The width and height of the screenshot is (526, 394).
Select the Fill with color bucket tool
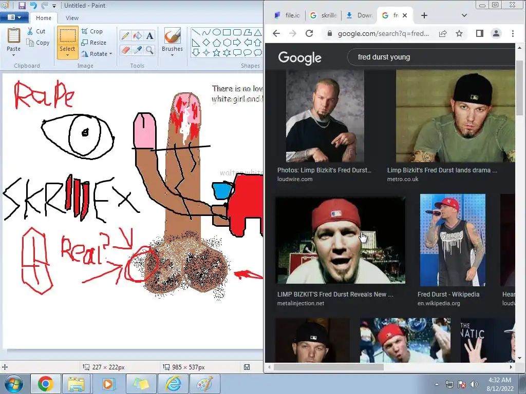pyautogui.click(x=138, y=35)
